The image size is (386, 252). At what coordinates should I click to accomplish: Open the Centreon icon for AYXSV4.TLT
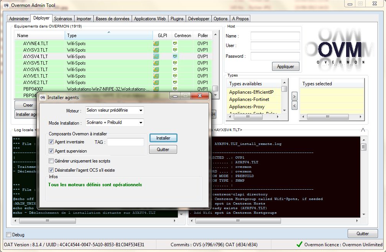(175, 56)
